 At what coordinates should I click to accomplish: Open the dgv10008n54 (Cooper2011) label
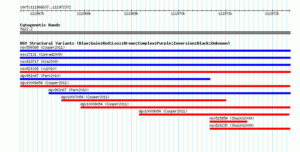[104, 104]
